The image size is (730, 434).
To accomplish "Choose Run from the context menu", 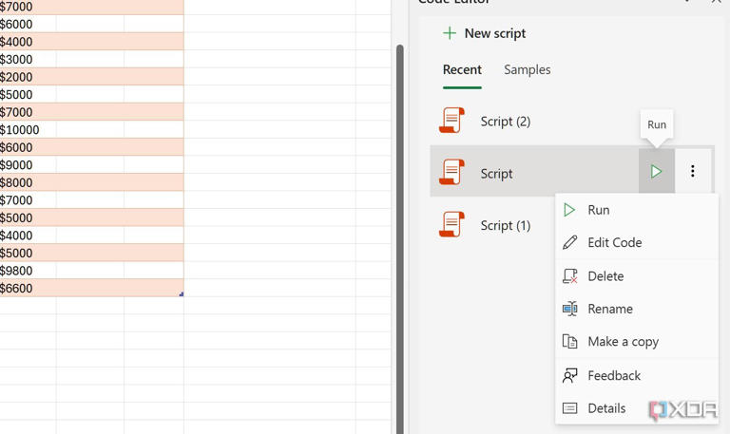I will (x=637, y=210).
